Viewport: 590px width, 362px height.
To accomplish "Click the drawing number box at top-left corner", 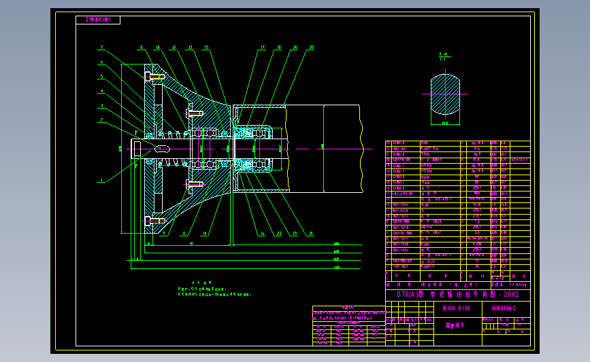I will click(x=98, y=20).
